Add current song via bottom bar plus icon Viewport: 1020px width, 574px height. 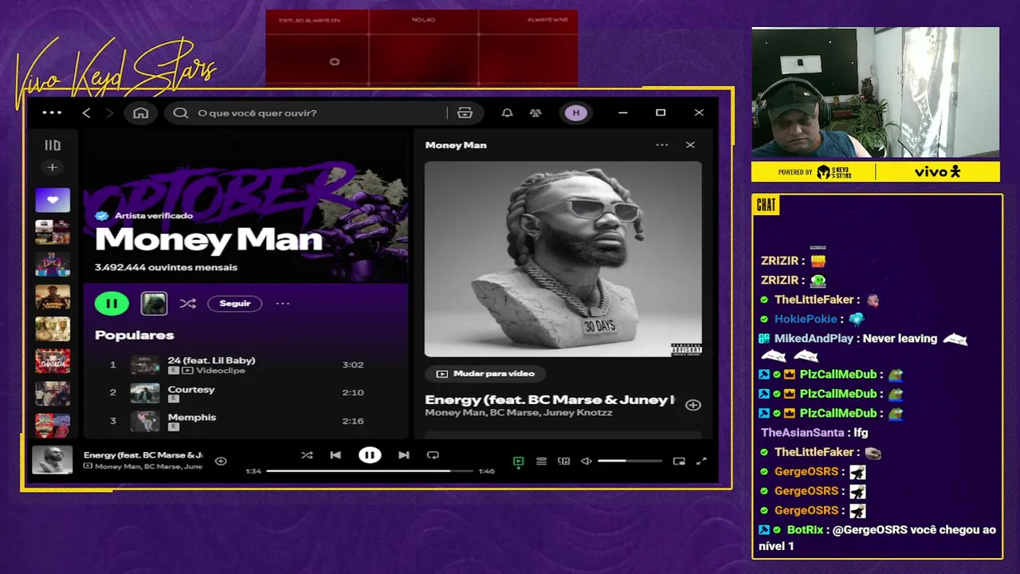click(x=221, y=461)
